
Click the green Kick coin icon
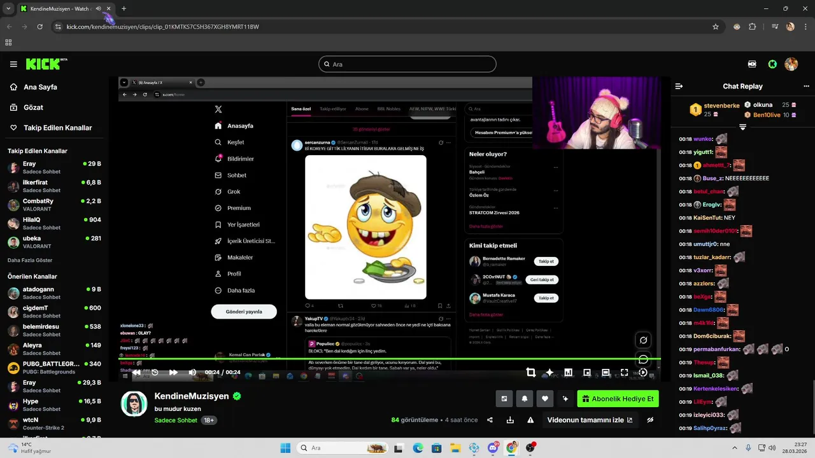[772, 64]
